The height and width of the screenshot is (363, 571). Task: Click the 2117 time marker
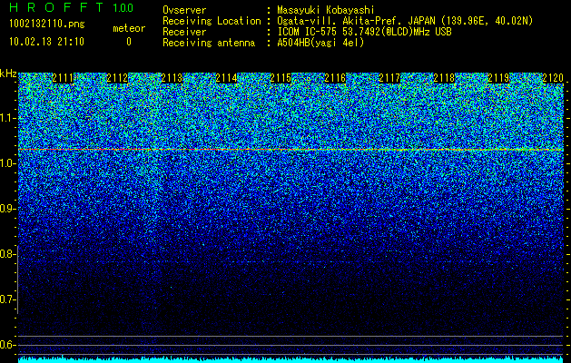click(x=389, y=78)
